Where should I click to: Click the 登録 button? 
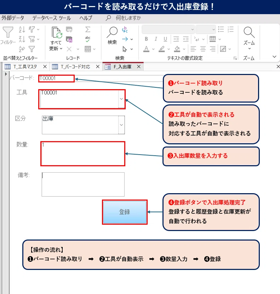point(125,212)
